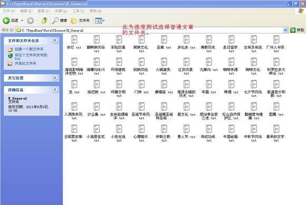This screenshot has height=205, width=306.
Task: Select the file 朝鲜族风俗.txt
Action: click(x=97, y=44)
